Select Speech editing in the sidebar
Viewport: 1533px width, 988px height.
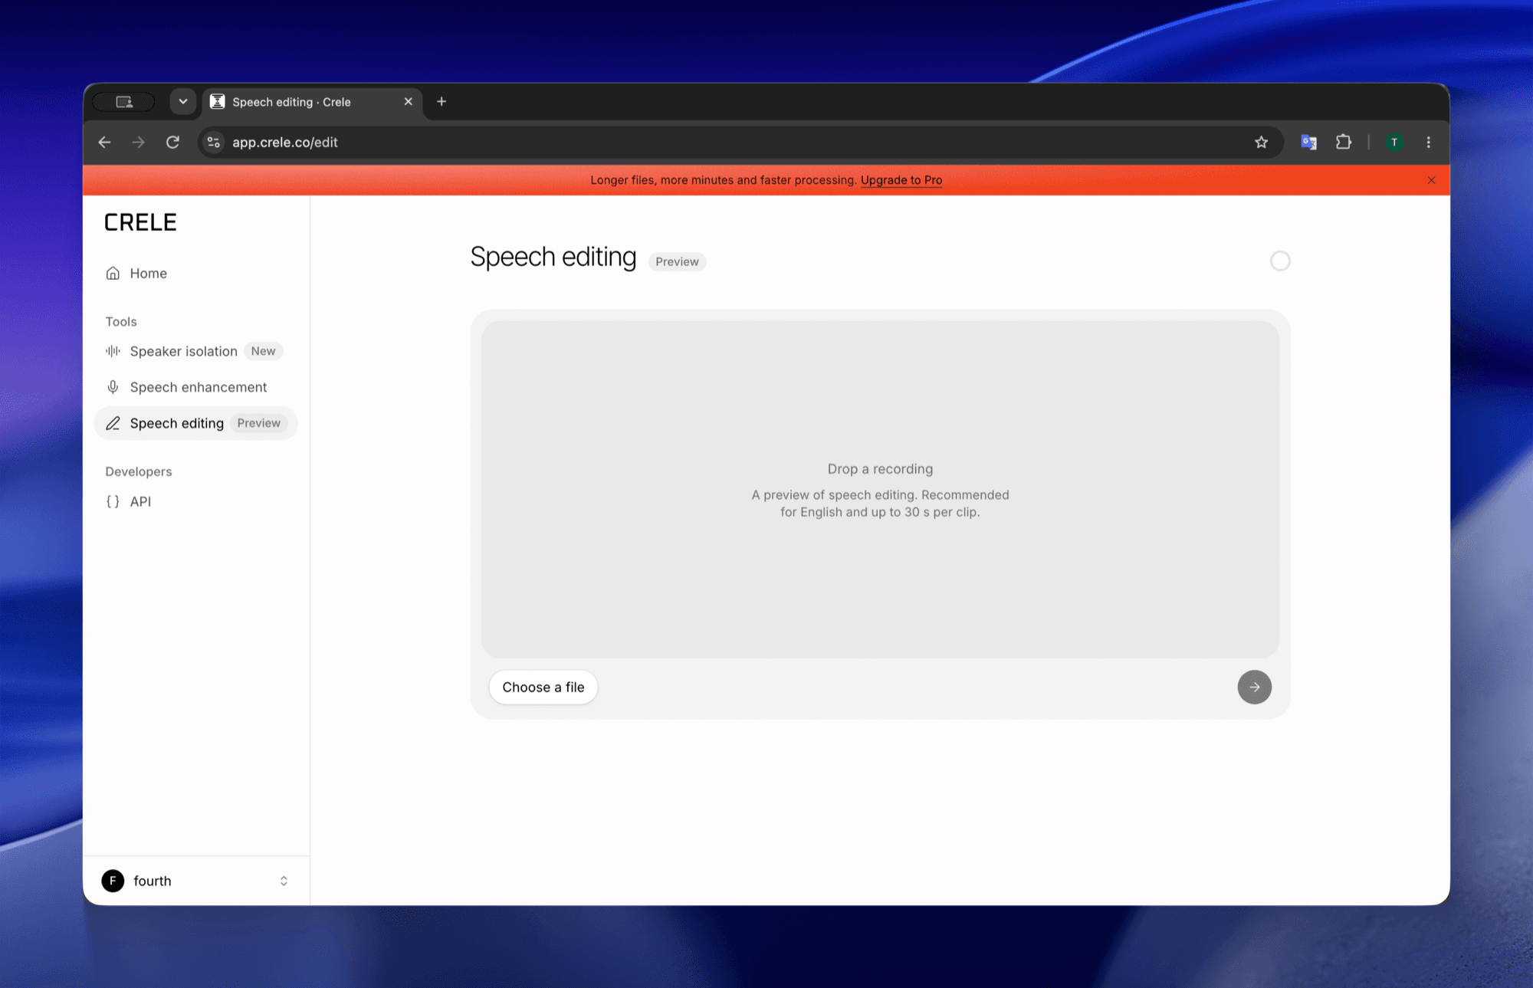click(x=195, y=423)
